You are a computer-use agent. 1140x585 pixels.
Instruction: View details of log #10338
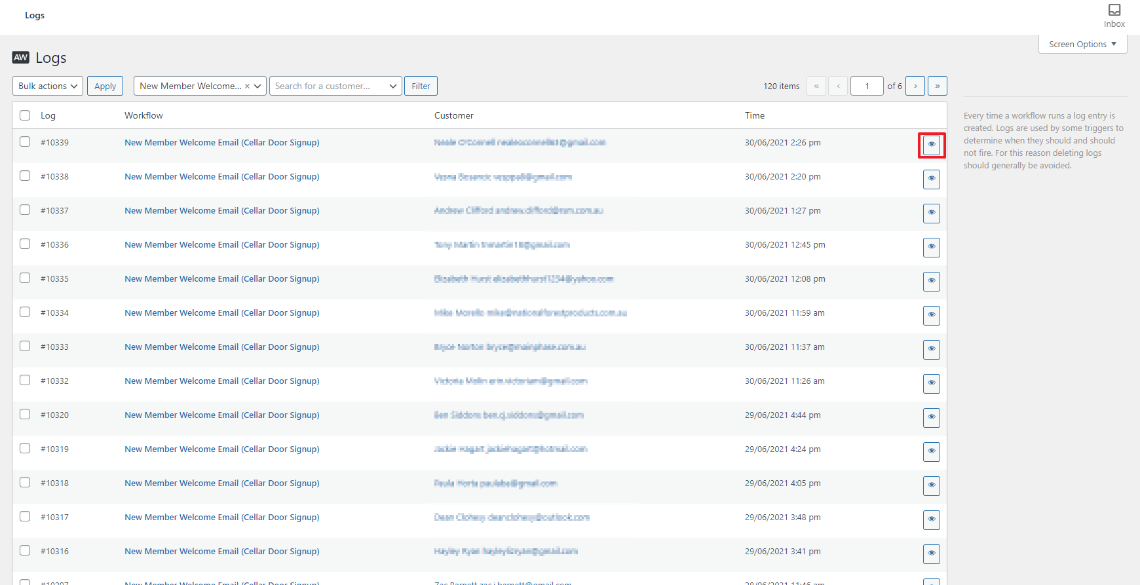click(x=931, y=179)
